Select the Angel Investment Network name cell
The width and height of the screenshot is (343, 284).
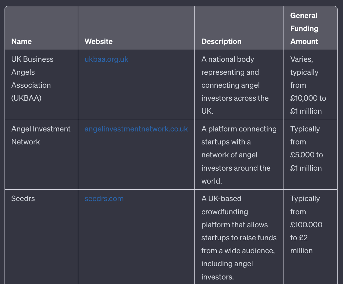click(41, 135)
